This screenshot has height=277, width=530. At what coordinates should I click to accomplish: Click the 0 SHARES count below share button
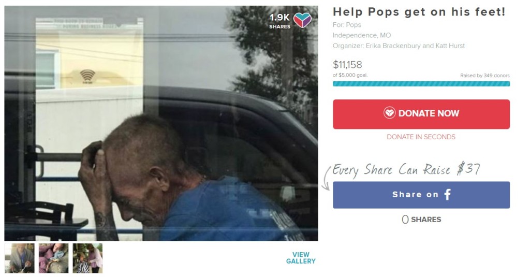[421, 220]
